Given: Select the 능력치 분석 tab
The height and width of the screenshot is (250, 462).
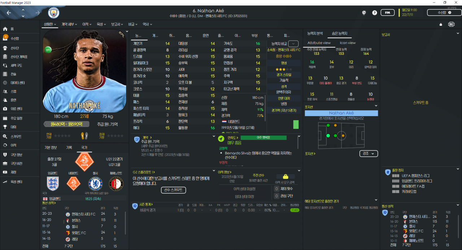Looking at the screenshot, I should (x=315, y=33).
